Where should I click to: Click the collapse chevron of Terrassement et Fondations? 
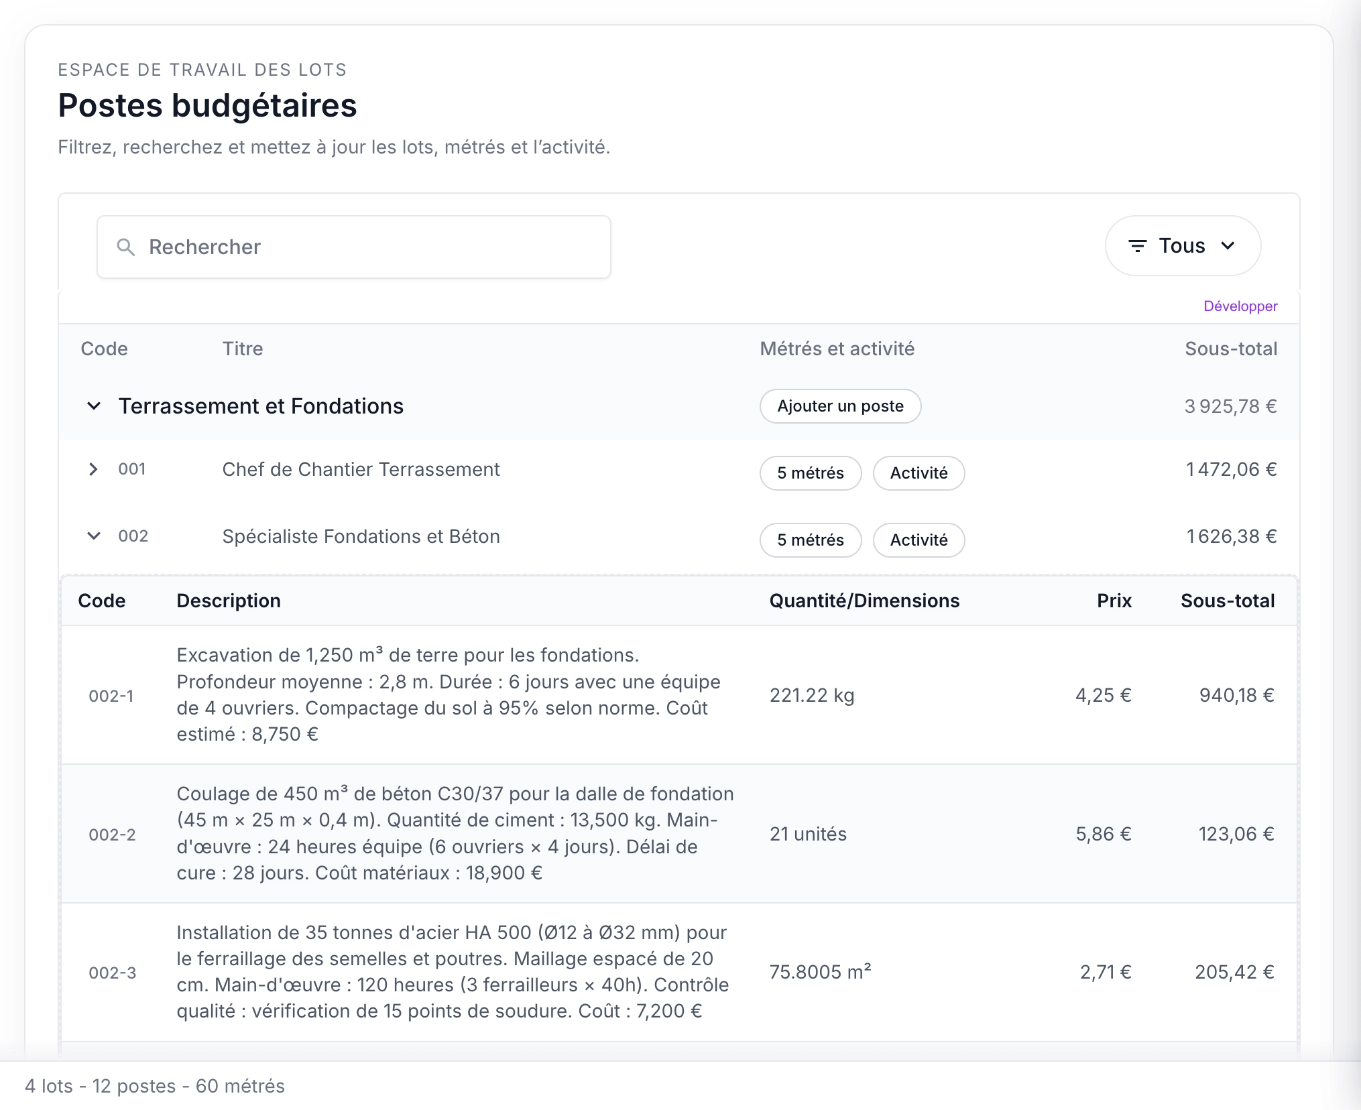94,406
